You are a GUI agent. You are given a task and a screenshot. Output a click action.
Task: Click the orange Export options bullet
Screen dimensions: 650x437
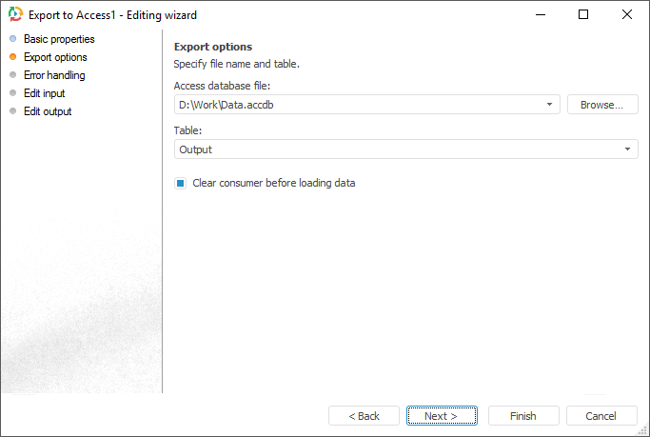coord(12,57)
